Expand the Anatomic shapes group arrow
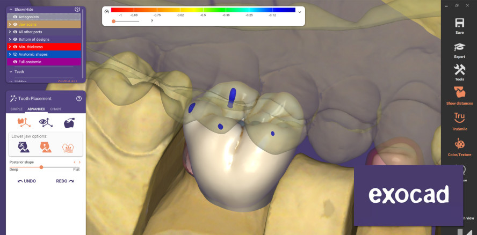Viewport: 477px width, 235px height. click(x=10, y=54)
